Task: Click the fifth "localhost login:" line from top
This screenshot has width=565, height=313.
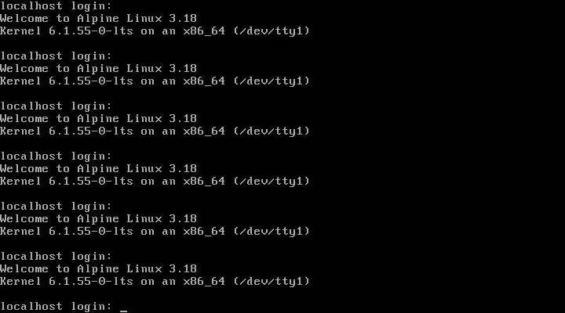Action: click(56, 206)
